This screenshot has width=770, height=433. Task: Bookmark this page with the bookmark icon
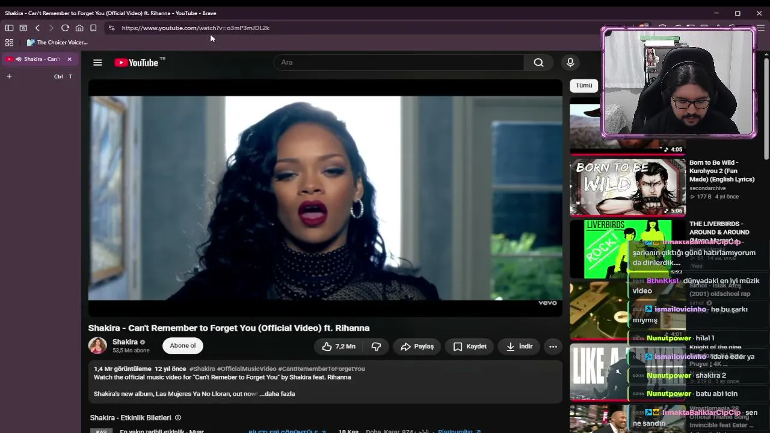tap(93, 28)
